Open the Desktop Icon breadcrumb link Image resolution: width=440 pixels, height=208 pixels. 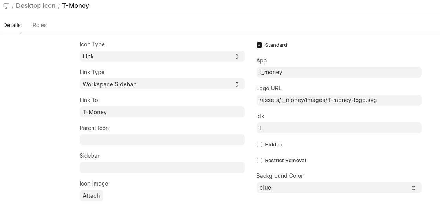click(35, 6)
